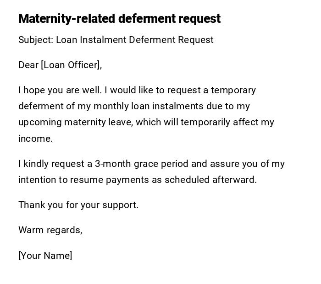Click the word "afterward."
The height and width of the screenshot is (284, 321).
(x=234, y=180)
